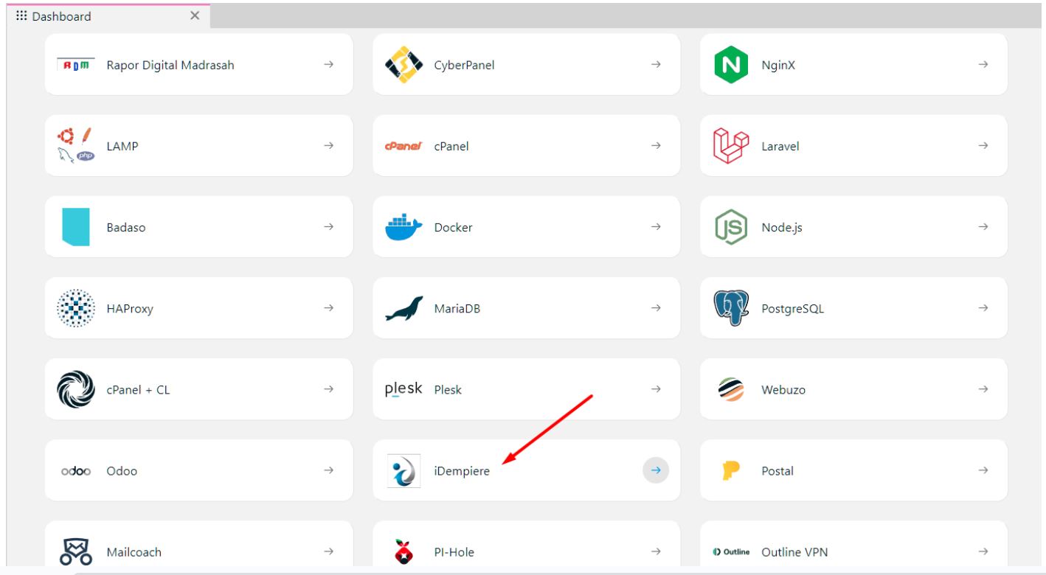Open the Postal app label
The height and width of the screenshot is (575, 1046).
(777, 471)
